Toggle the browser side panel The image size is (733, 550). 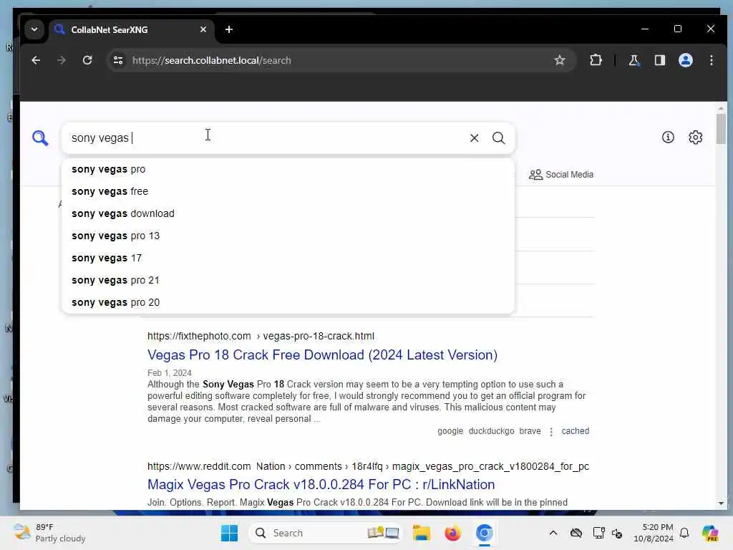click(659, 60)
